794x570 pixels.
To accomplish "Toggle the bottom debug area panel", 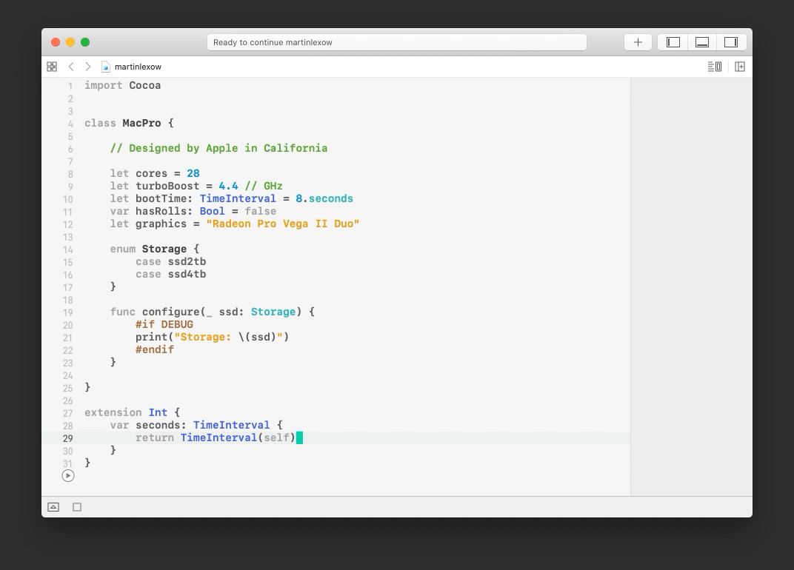I will (x=702, y=42).
